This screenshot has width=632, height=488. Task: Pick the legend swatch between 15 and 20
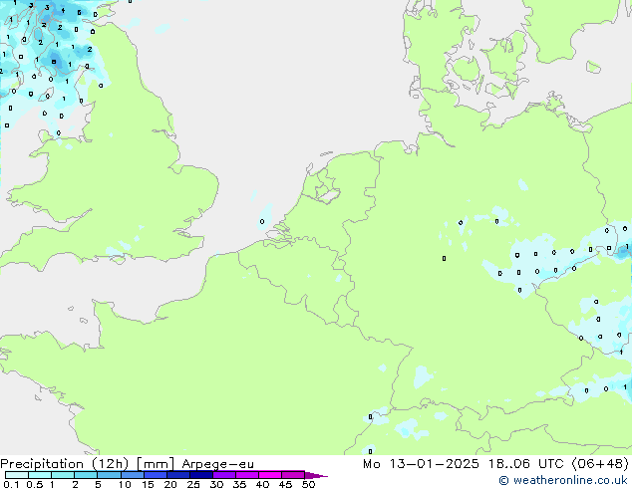click(x=156, y=475)
